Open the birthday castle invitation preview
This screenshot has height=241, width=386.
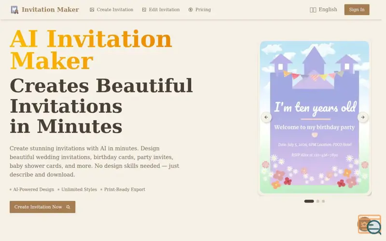[x=315, y=117]
